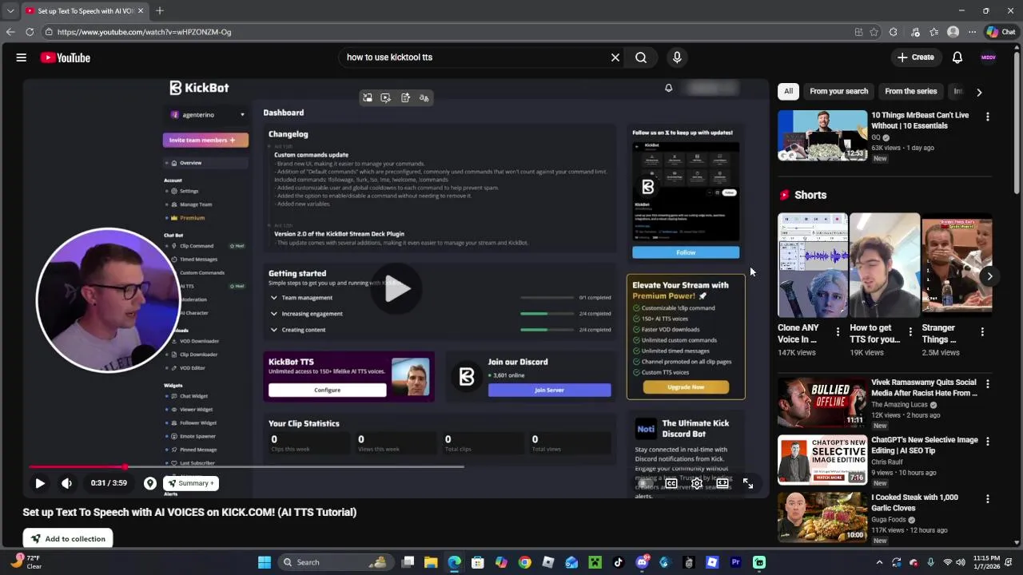
Task: Open Premiere Pro from the taskbar
Action: pyautogui.click(x=735, y=562)
